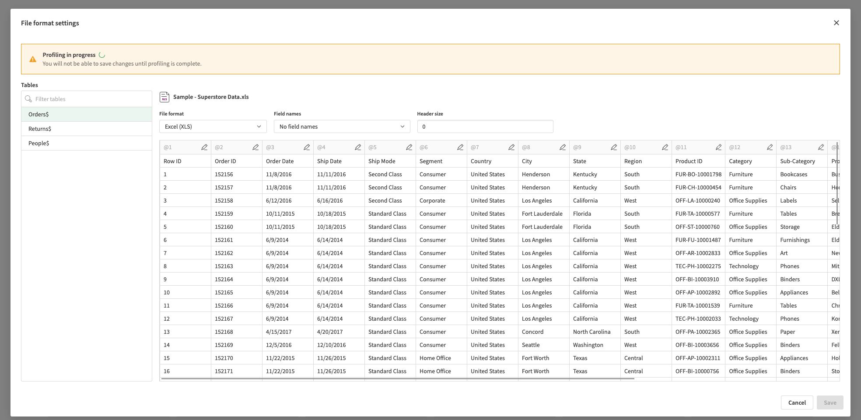Viewport: 861px width, 420px height.
Task: Edit the @11 column field name
Action: [718, 147]
